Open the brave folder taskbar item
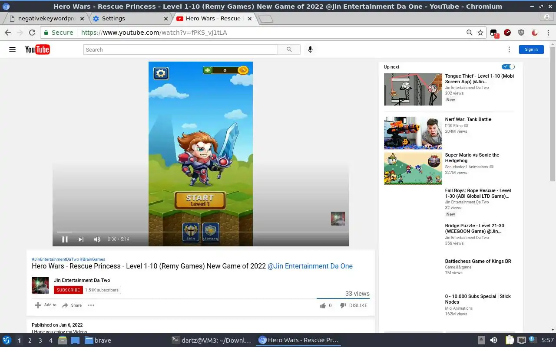This screenshot has width=556, height=347. [98, 340]
